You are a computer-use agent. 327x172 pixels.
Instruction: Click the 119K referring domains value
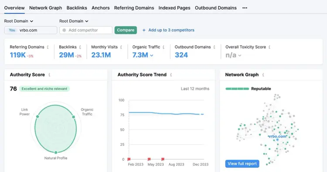coord(18,55)
